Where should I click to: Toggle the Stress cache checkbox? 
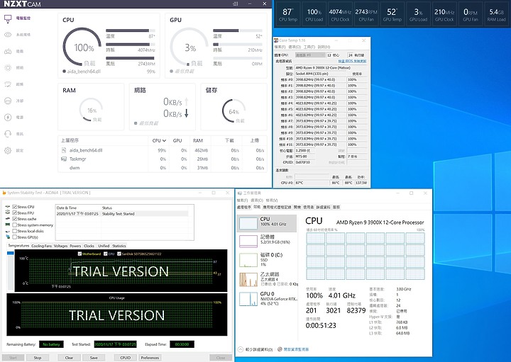14,219
